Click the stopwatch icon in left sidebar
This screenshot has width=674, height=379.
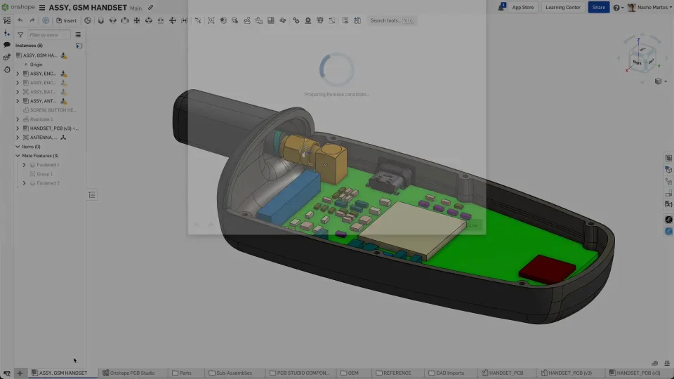pyautogui.click(x=7, y=69)
